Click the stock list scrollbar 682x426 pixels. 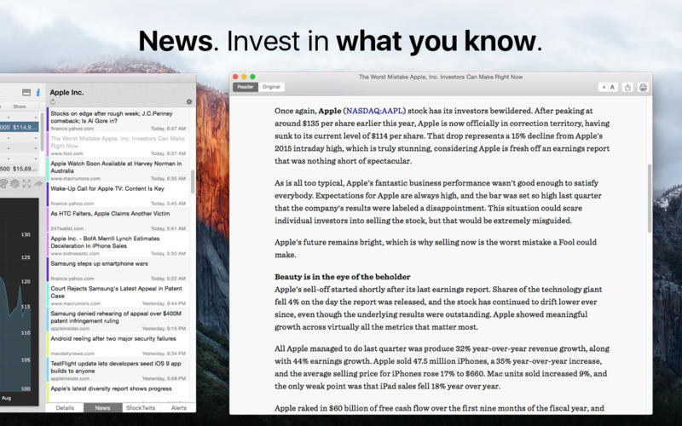(x=42, y=133)
